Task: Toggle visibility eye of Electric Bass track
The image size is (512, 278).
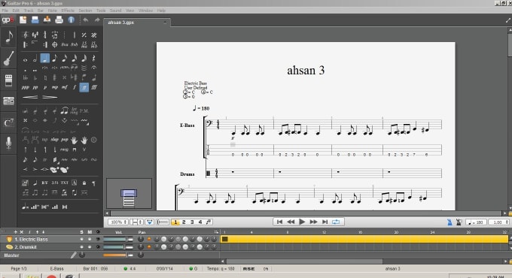Action: (98, 239)
